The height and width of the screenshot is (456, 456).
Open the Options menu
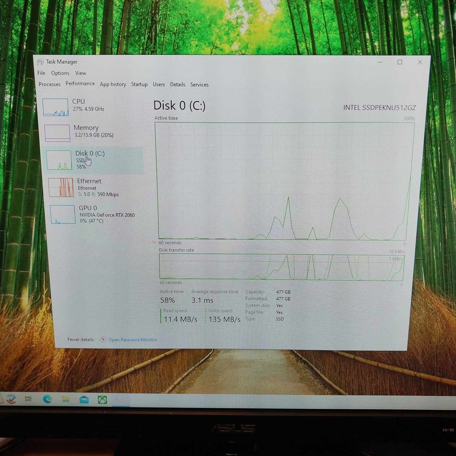coord(60,73)
